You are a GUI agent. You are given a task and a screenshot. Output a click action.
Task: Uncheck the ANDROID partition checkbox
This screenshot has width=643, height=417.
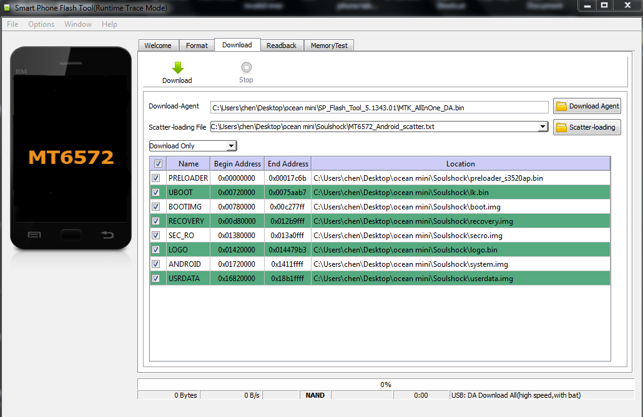[x=156, y=264]
